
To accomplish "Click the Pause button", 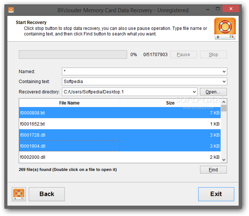I will click(183, 55).
